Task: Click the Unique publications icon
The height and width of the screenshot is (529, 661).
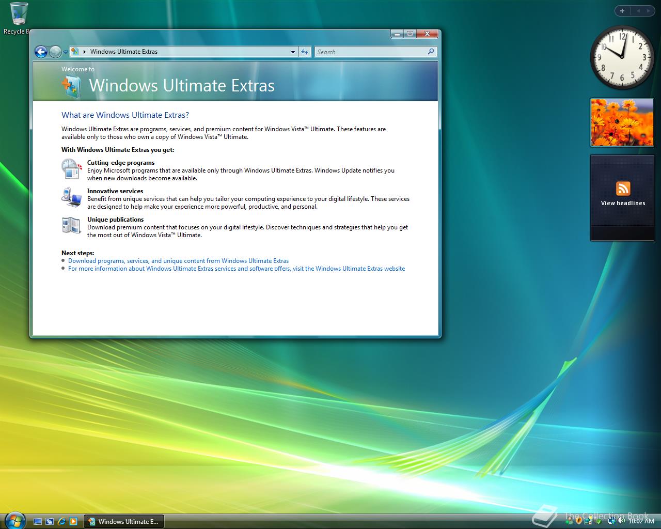Action: (71, 225)
